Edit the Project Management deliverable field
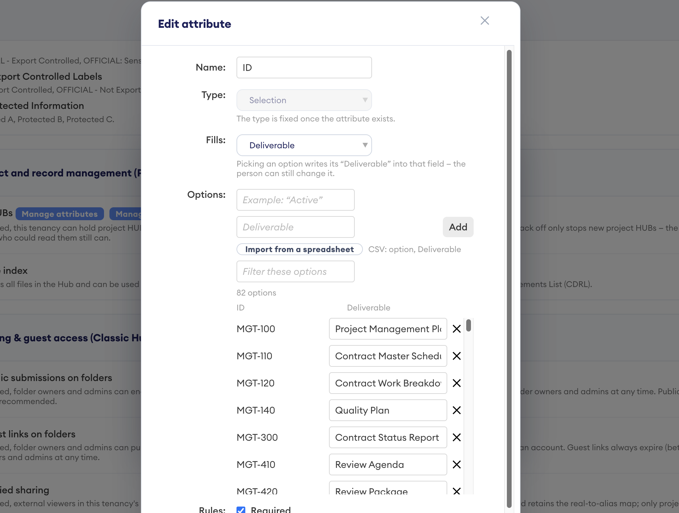Viewport: 679px width, 513px height. (x=388, y=329)
